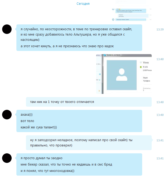The image size is (166, 178).
Task: Click the message 'ну я заподозрил неладное'
Action: pyautogui.click(x=89, y=143)
